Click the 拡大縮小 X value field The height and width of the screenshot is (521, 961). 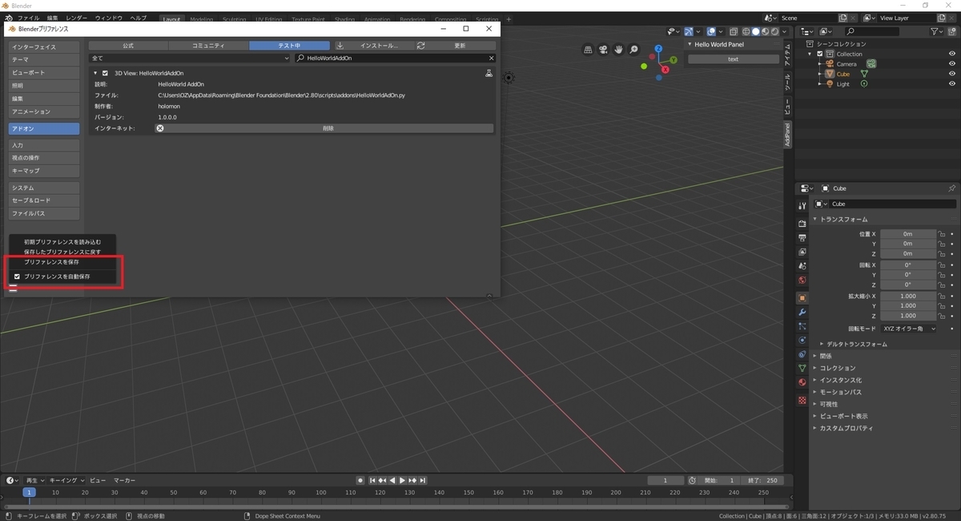click(908, 296)
